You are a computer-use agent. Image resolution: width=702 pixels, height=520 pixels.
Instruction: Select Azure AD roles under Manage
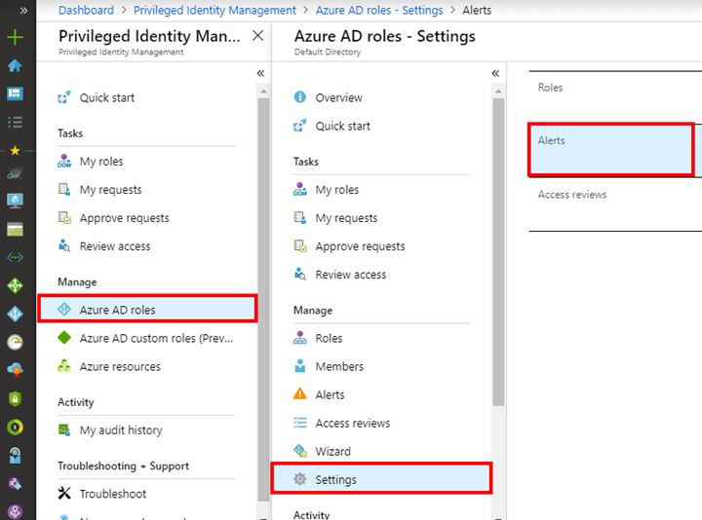click(x=147, y=310)
